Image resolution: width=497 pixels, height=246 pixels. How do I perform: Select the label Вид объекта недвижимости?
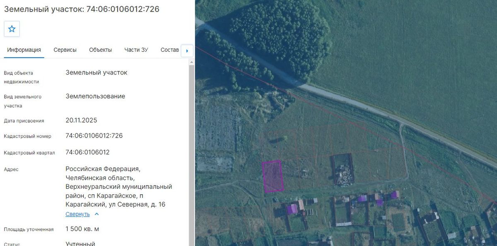pyautogui.click(x=22, y=77)
